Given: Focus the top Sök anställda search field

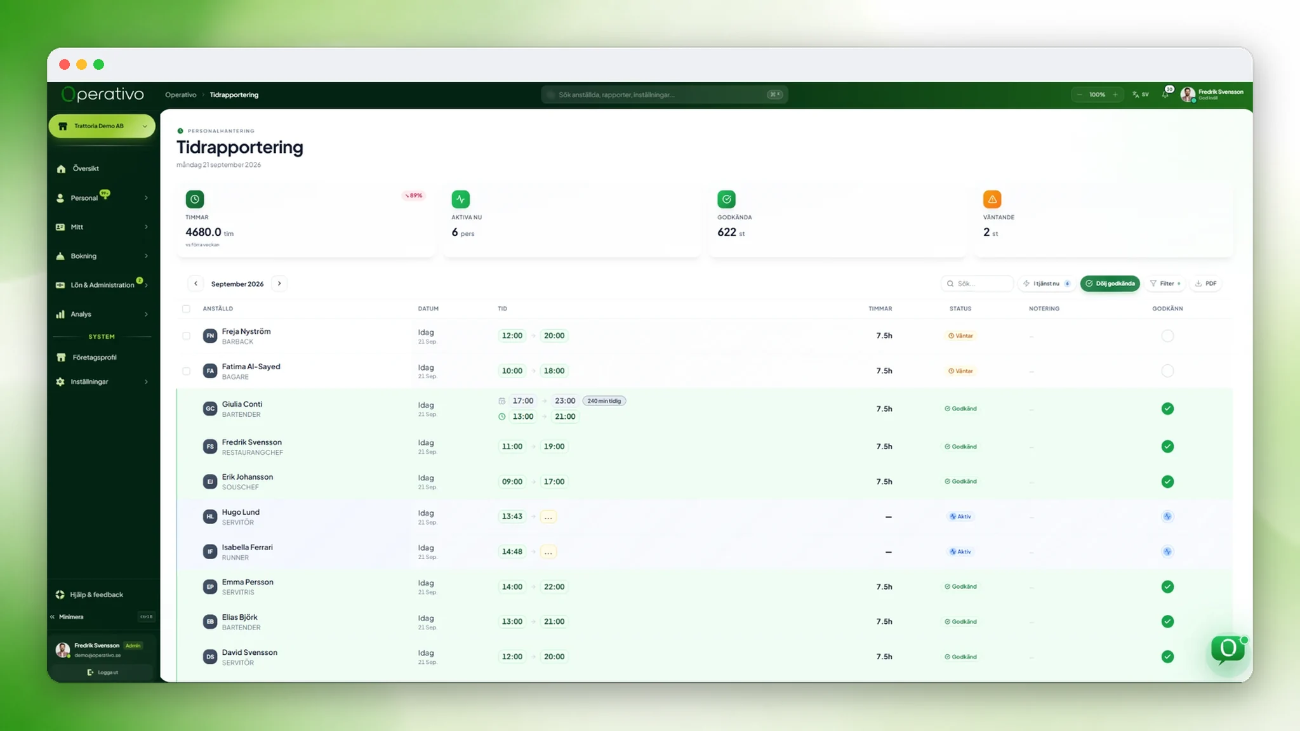Looking at the screenshot, I should [665, 95].
